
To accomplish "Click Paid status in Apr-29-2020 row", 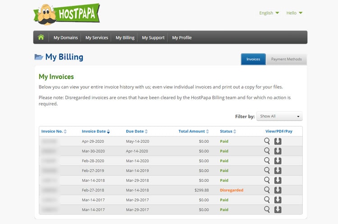I will tap(224, 142).
